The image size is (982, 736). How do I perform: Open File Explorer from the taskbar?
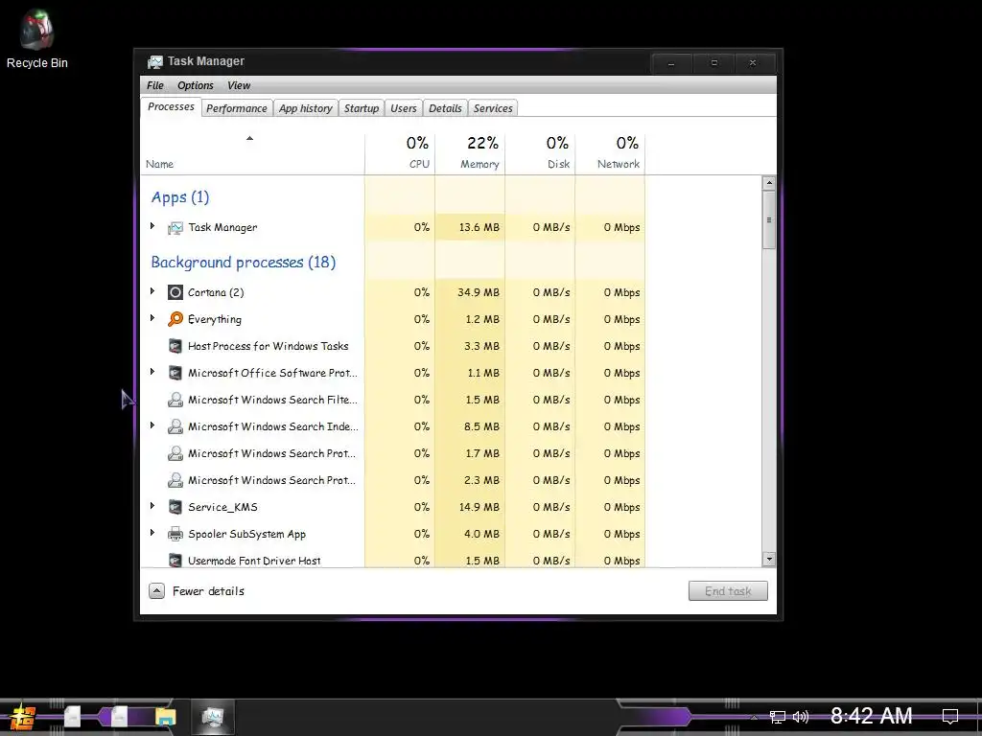pos(166,717)
